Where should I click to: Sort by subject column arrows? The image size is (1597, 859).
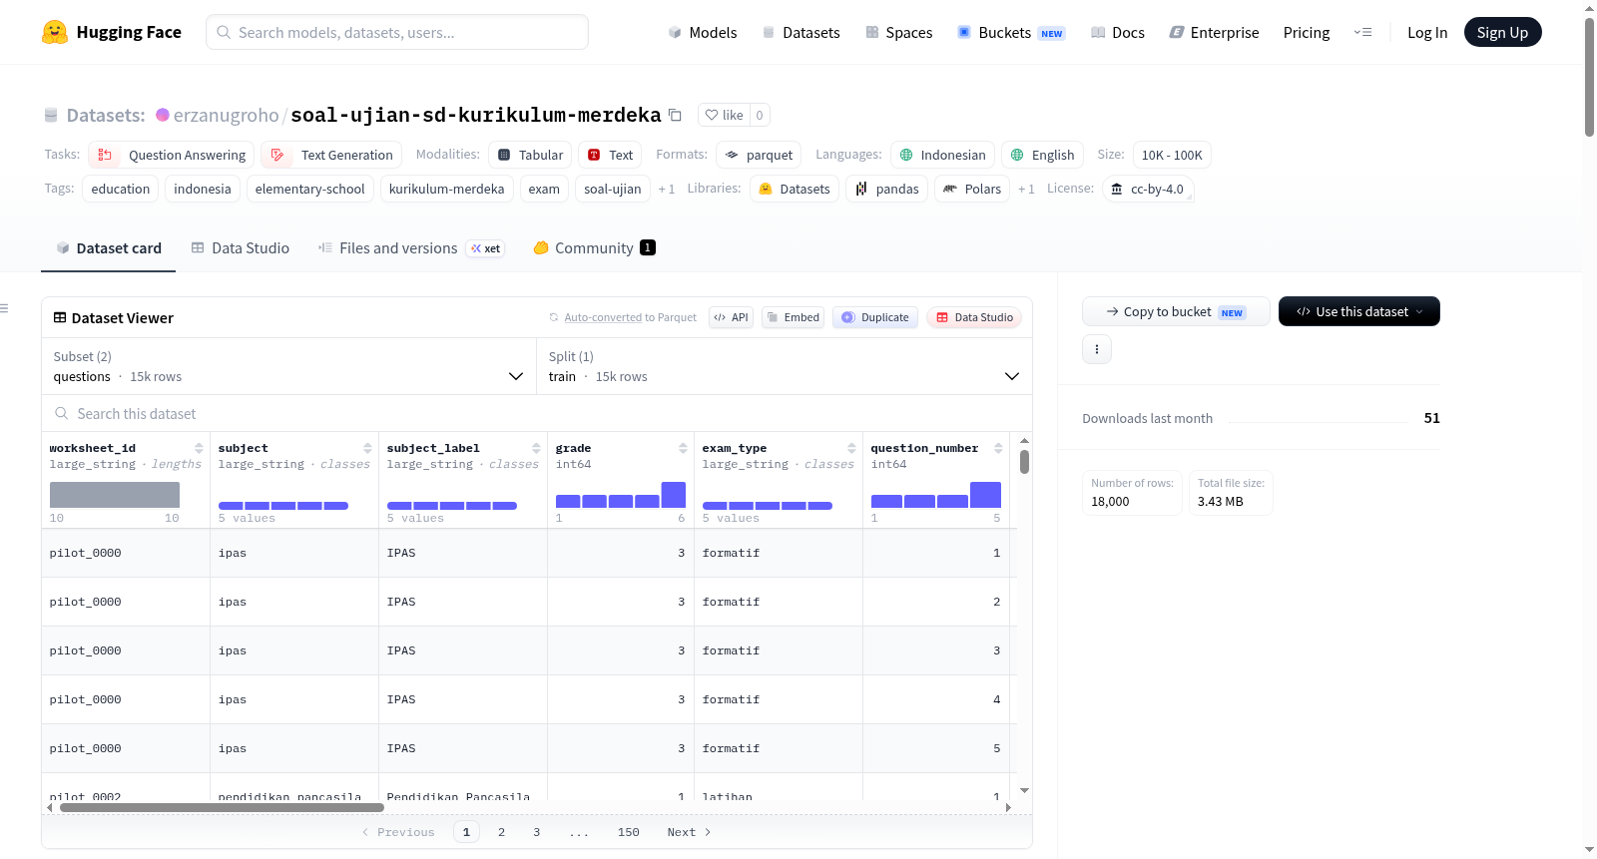click(x=367, y=448)
